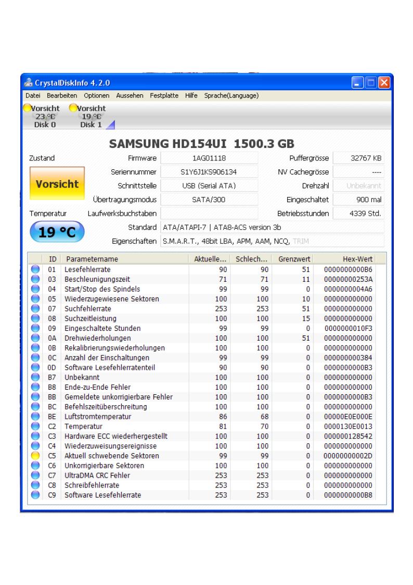Select the Luftstromtemperatur parameter name
The image size is (413, 585).
(x=98, y=416)
